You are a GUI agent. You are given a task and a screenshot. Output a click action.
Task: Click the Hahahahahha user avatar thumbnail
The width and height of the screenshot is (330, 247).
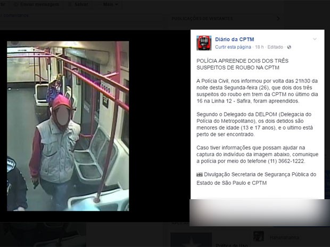[x=259, y=236]
